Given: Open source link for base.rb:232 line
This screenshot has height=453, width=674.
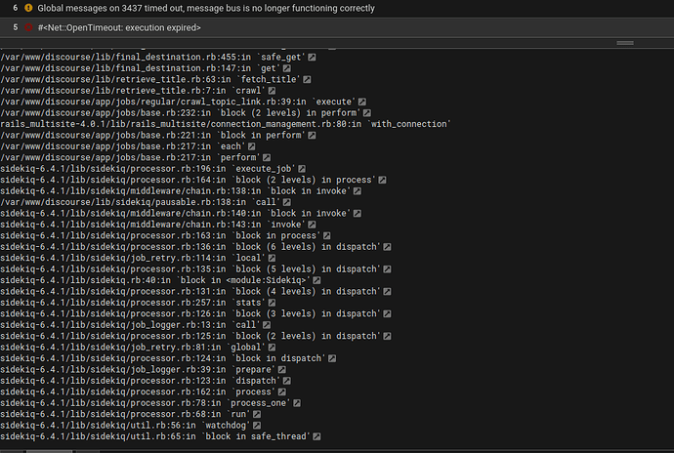Looking at the screenshot, I should [x=366, y=113].
